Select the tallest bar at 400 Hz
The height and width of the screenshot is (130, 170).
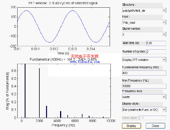pyautogui.click(x=25, y=90)
